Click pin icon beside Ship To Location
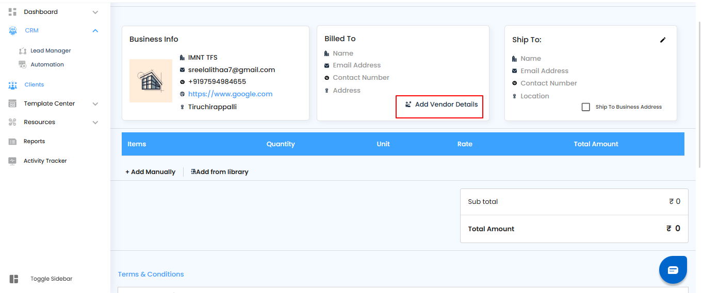Screen dimensions: 703x293 [514, 96]
